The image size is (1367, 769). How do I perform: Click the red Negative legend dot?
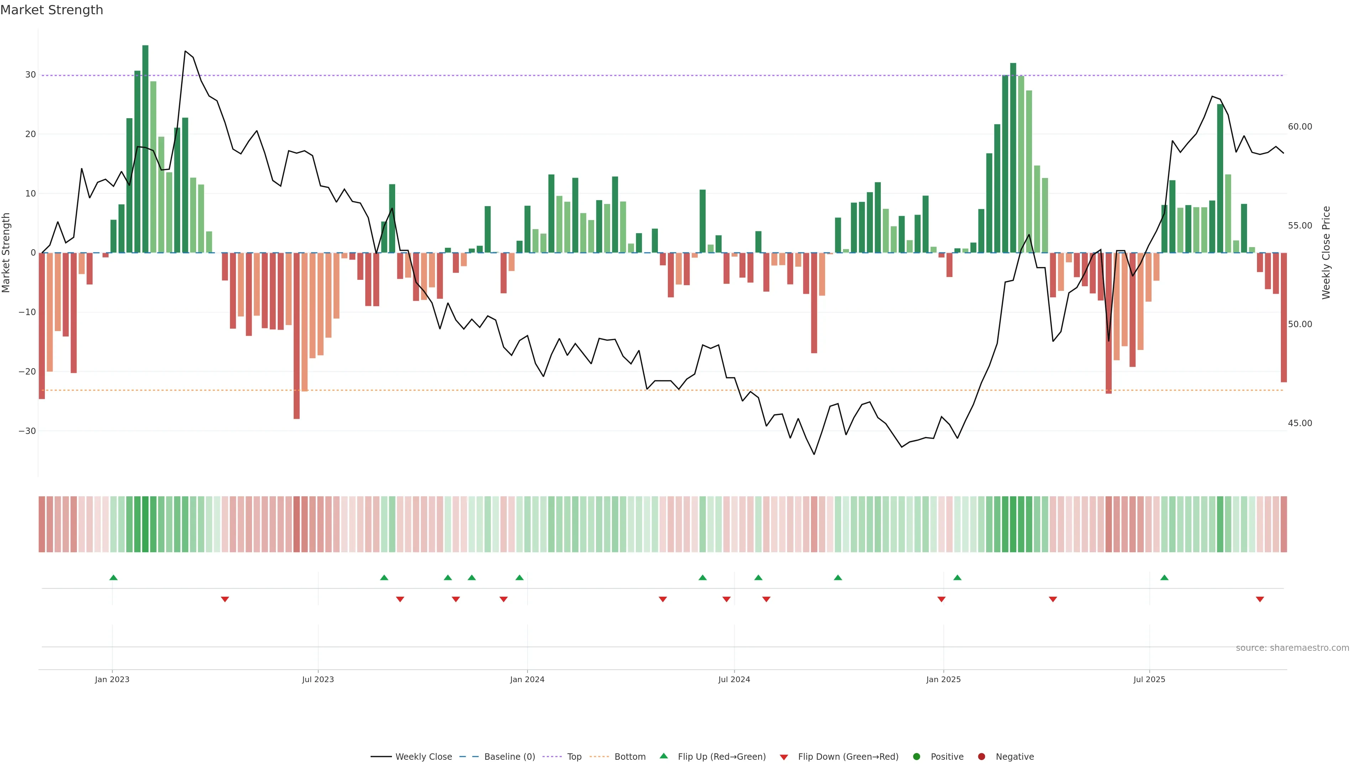pos(981,757)
